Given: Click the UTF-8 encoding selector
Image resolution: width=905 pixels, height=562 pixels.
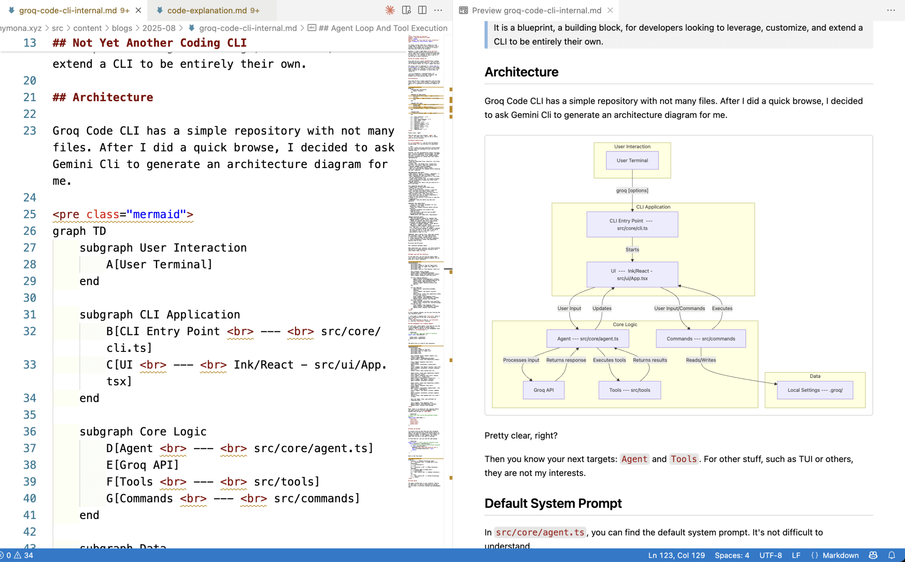Looking at the screenshot, I should pyautogui.click(x=770, y=555).
